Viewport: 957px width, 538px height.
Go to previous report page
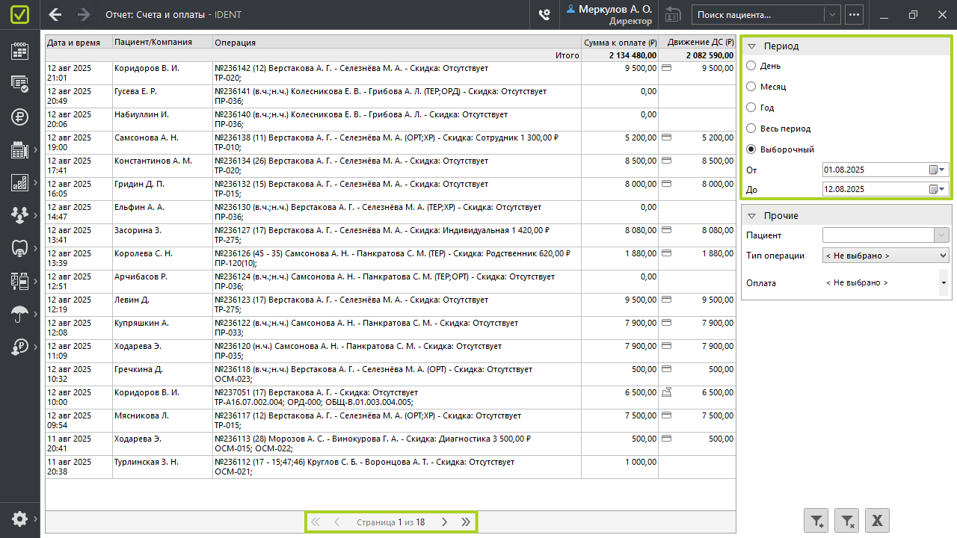coord(336,522)
